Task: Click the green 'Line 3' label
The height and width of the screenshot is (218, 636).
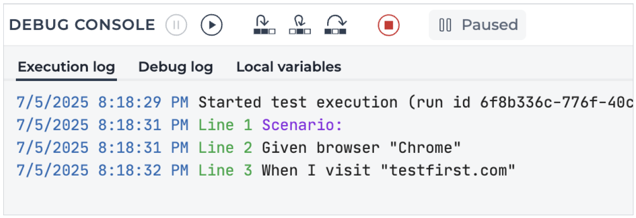Action: [x=225, y=171]
